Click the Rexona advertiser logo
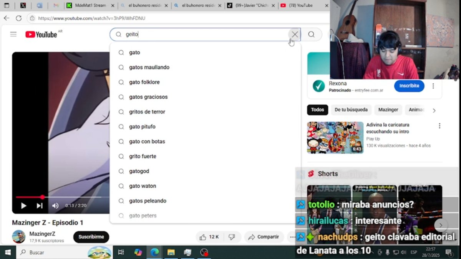This screenshot has height=259, width=461. tap(318, 86)
